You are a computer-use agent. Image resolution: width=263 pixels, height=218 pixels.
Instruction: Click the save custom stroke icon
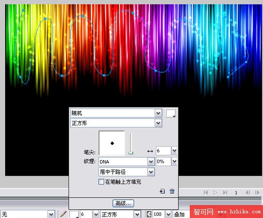(x=162, y=191)
